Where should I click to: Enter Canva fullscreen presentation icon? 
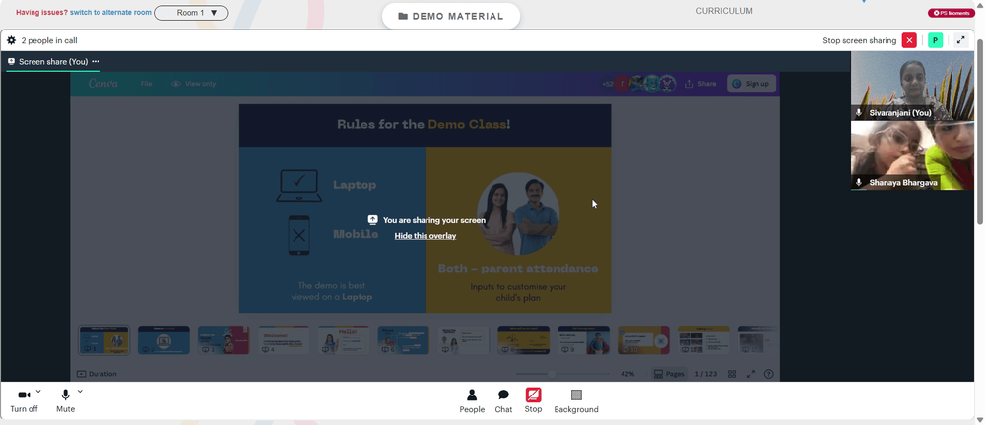750,374
